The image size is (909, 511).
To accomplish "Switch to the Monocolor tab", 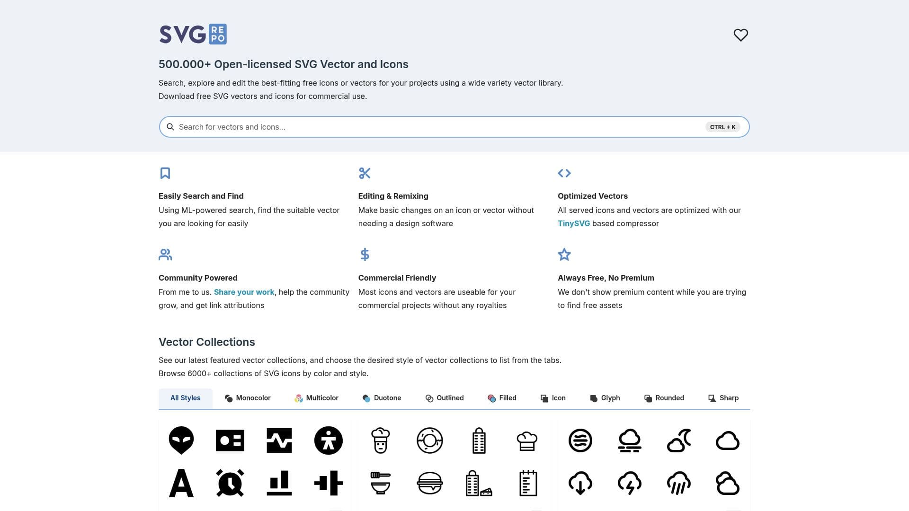I will pos(248,398).
